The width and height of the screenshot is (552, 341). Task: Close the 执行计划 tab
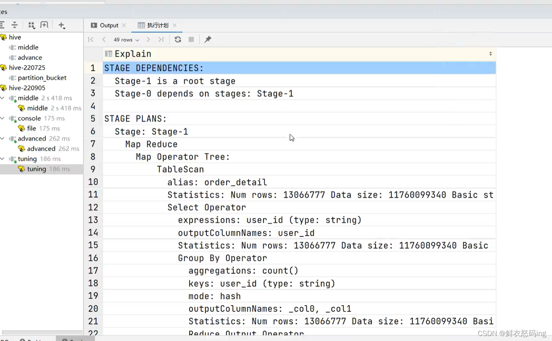pos(175,25)
